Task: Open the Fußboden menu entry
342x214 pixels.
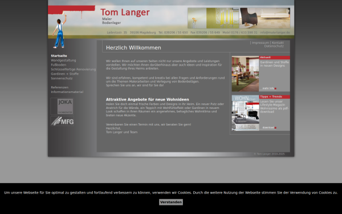Action: tap(59, 65)
